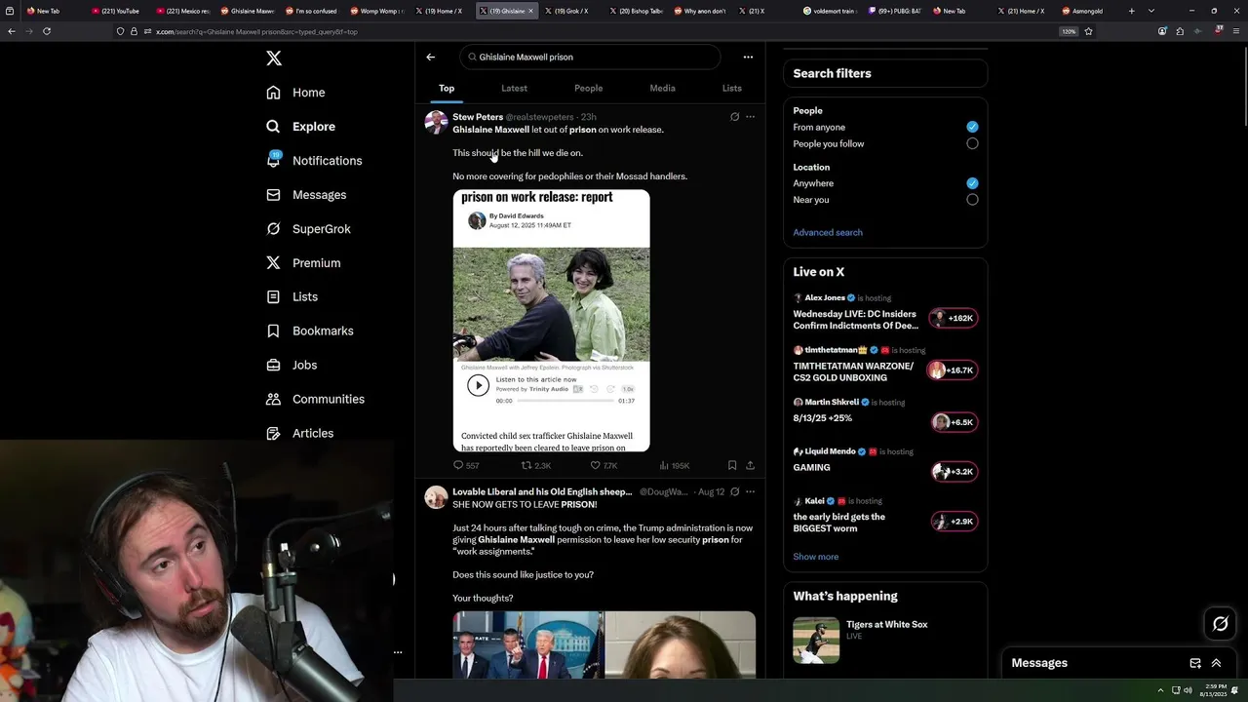Join timthetatman Warzone live stream
The height and width of the screenshot is (702, 1248).
point(885,365)
